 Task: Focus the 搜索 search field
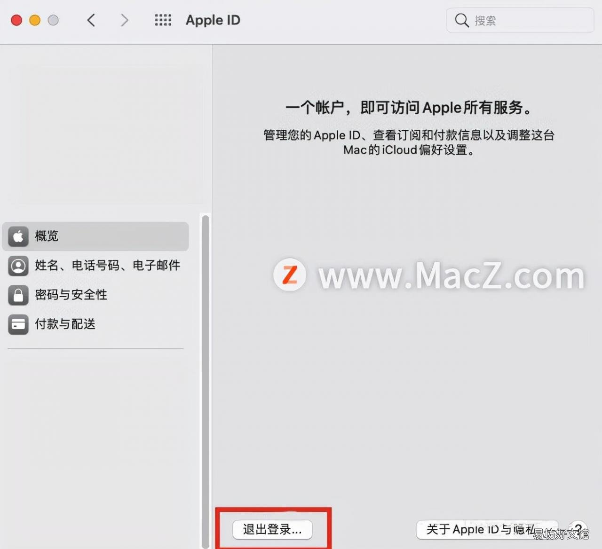(520, 20)
